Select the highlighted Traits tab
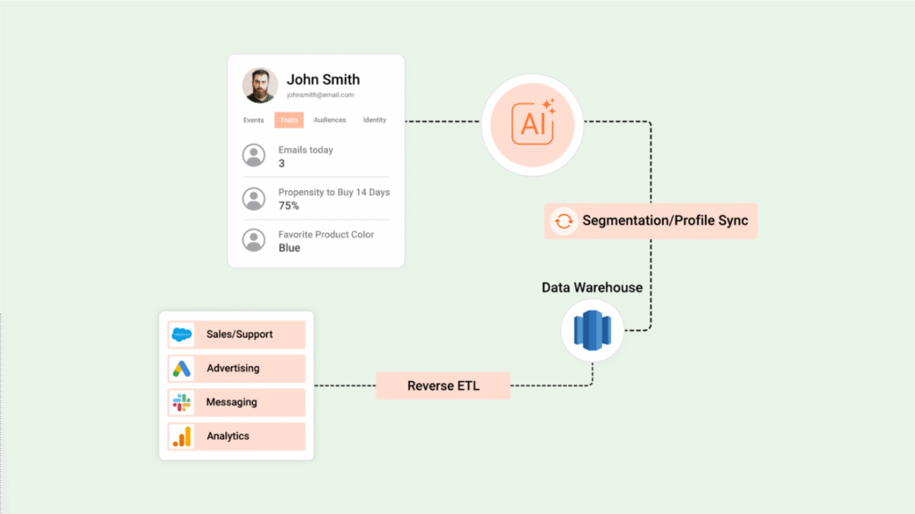 tap(289, 120)
